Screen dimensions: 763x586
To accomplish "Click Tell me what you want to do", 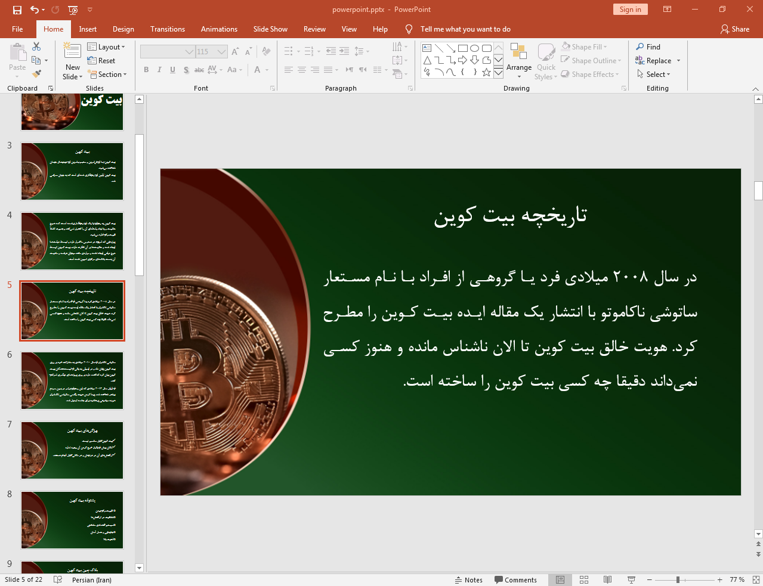I will pos(465,29).
